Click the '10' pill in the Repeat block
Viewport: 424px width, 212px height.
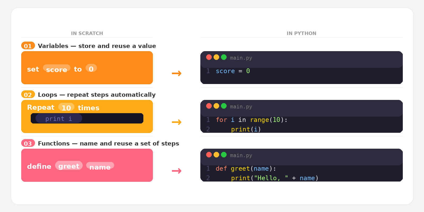(x=66, y=107)
